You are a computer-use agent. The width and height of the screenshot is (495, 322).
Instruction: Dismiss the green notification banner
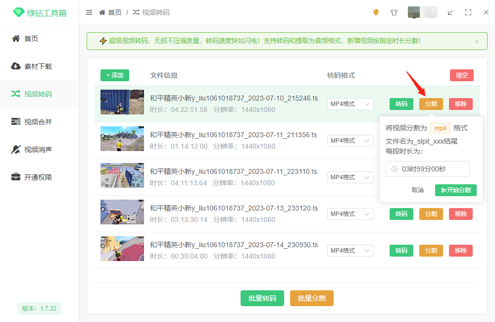pos(477,42)
